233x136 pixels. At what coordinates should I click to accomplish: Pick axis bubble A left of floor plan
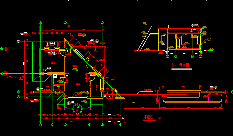(x=18, y=97)
